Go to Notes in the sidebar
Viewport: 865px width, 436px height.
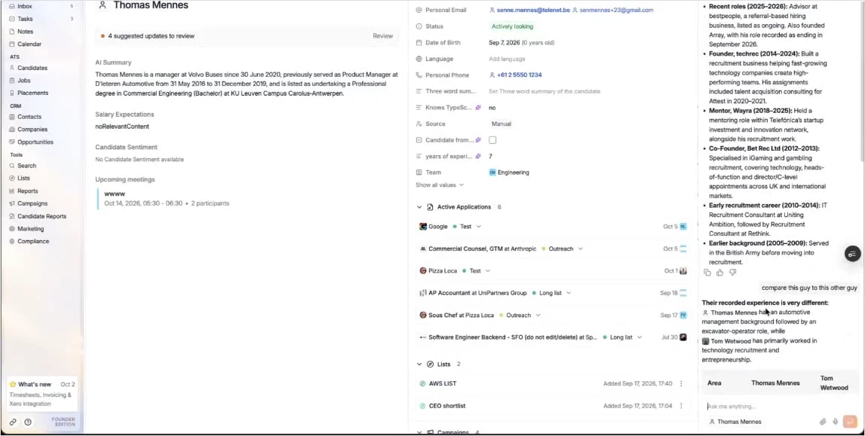click(25, 32)
